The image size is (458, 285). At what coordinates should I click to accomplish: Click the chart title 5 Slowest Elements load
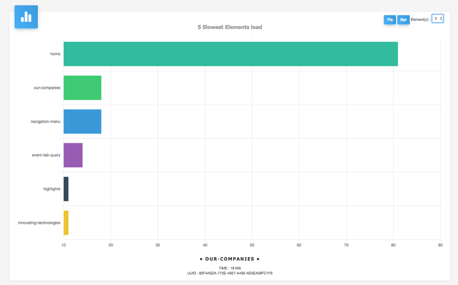coord(230,27)
